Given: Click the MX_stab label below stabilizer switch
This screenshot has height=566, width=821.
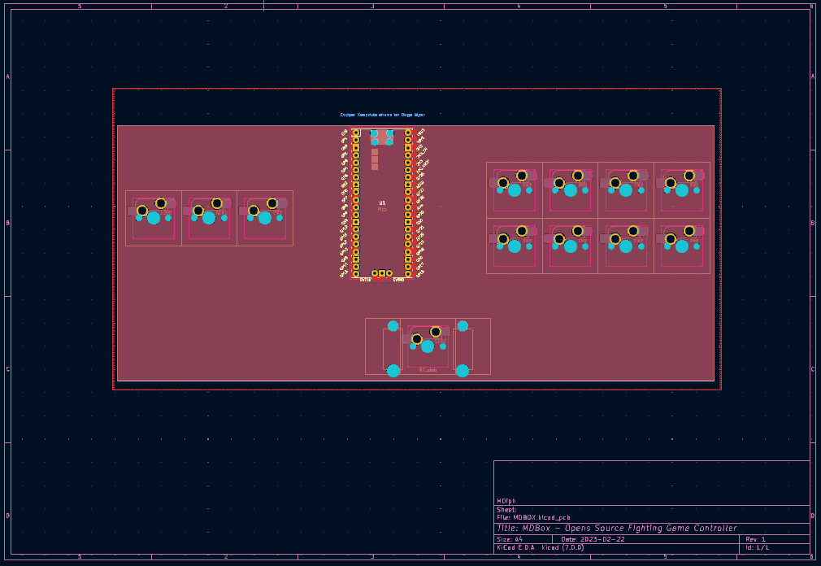Looking at the screenshot, I should [428, 370].
